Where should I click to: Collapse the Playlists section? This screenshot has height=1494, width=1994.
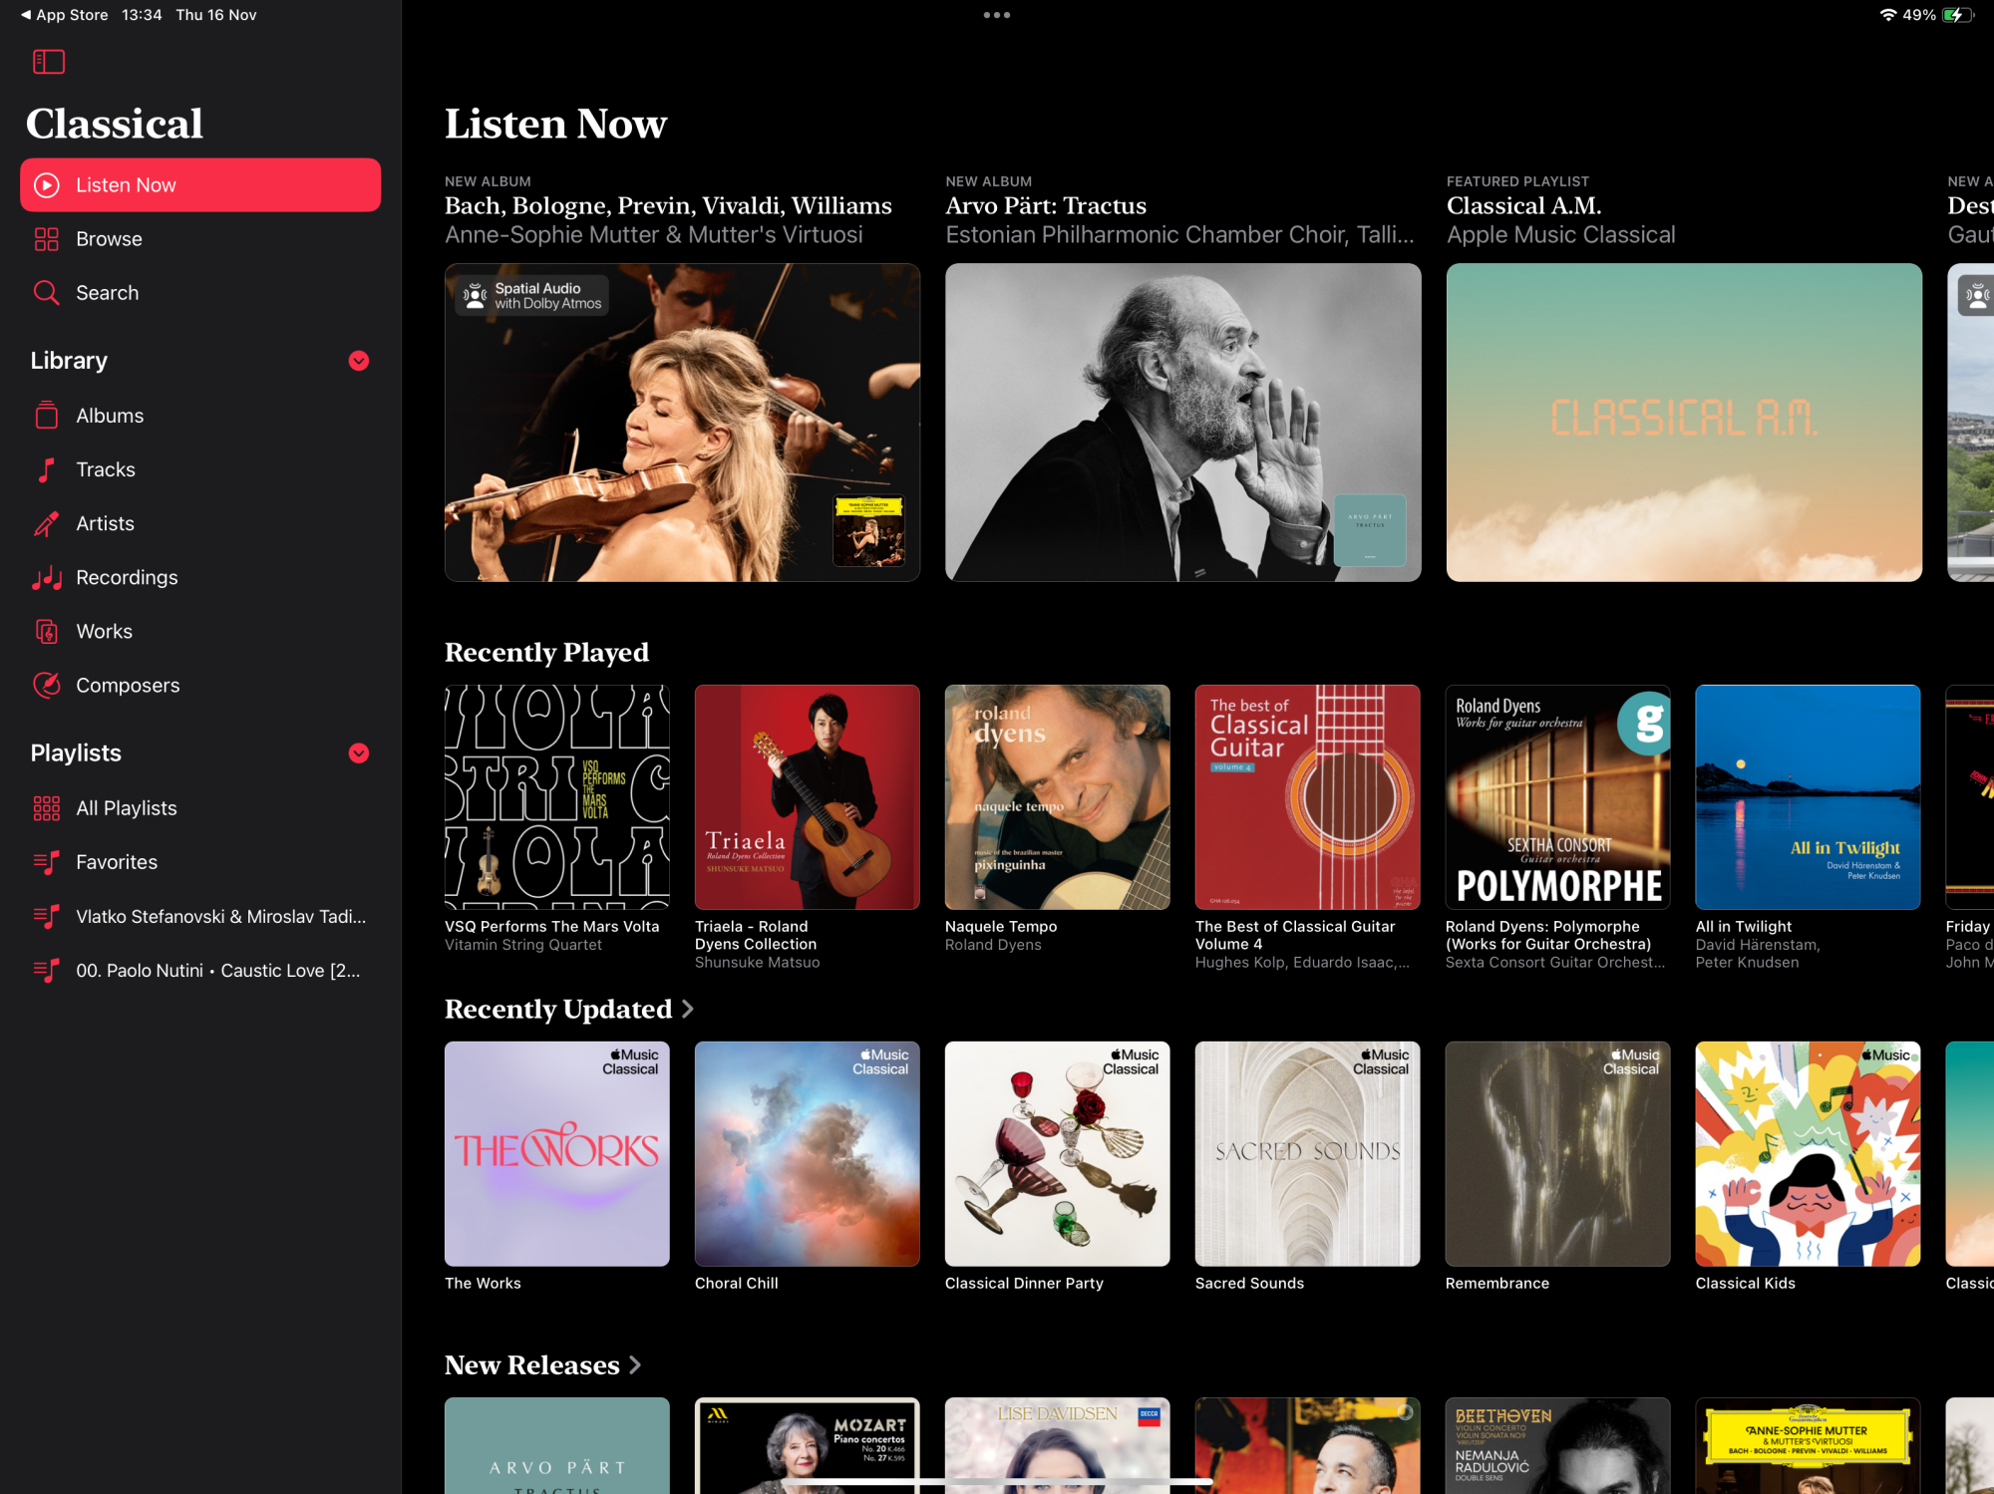(x=359, y=753)
